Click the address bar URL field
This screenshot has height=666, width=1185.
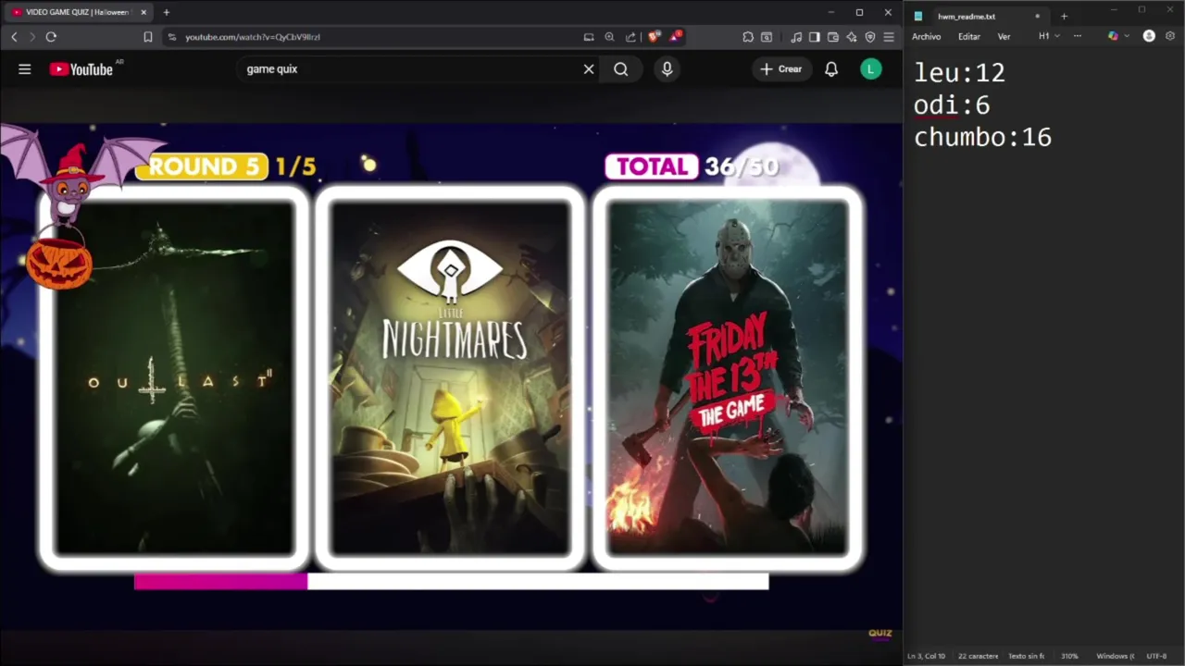pyautogui.click(x=370, y=37)
